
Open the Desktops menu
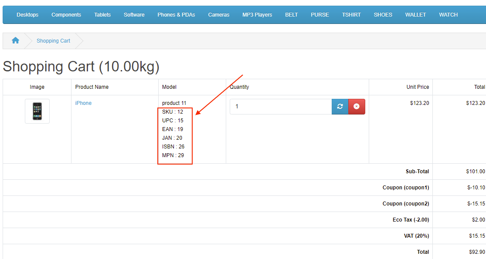pos(27,14)
